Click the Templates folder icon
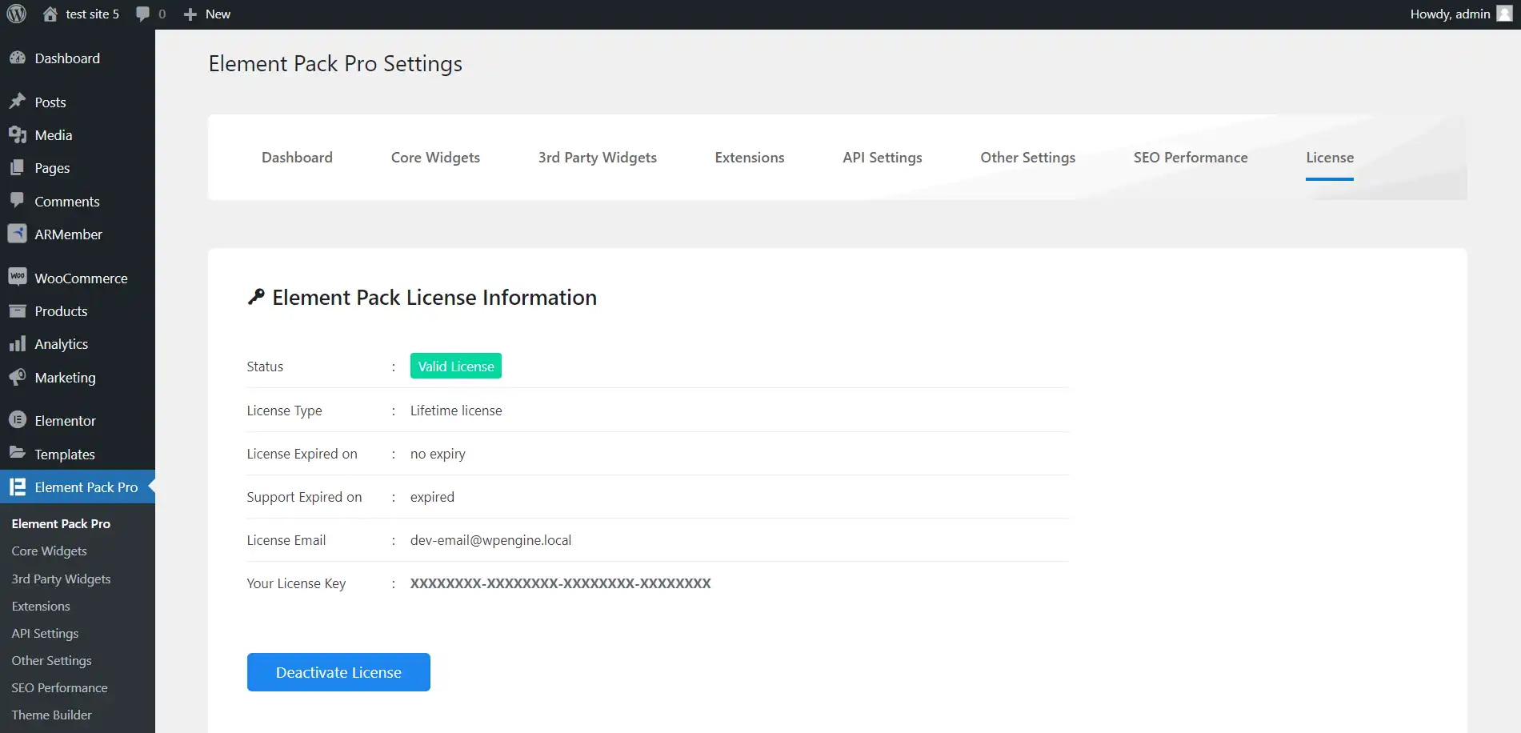 pos(18,453)
